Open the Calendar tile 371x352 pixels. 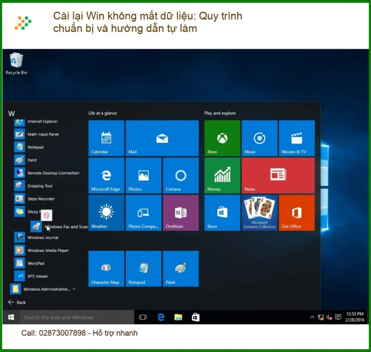click(x=106, y=138)
